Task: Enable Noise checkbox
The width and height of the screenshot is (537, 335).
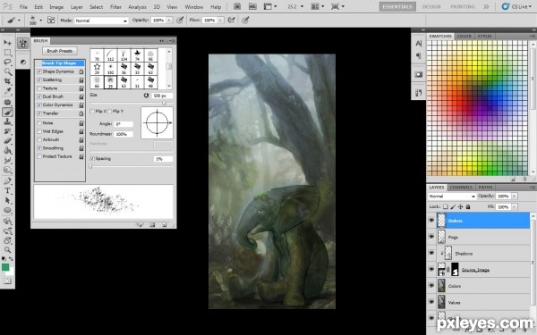Action: tap(39, 122)
